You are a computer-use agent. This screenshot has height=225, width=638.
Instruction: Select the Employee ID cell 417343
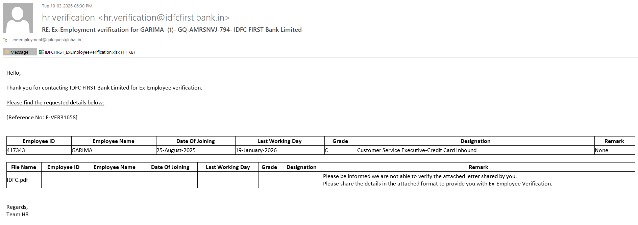16,150
